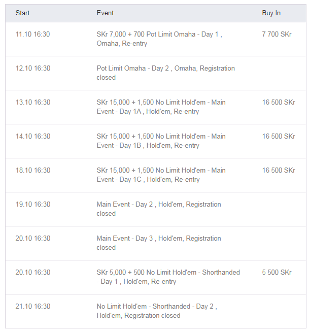The height and width of the screenshot is (332, 310).
Task: Click the 21.10 16:30 start date
Action: [x=32, y=307]
